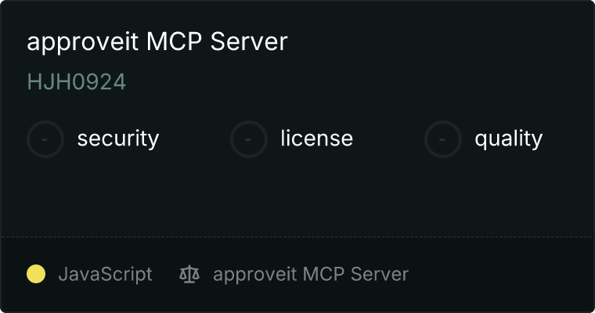Click the empty card area below the score badges
Screen dimensions: 595x313
click(297, 197)
